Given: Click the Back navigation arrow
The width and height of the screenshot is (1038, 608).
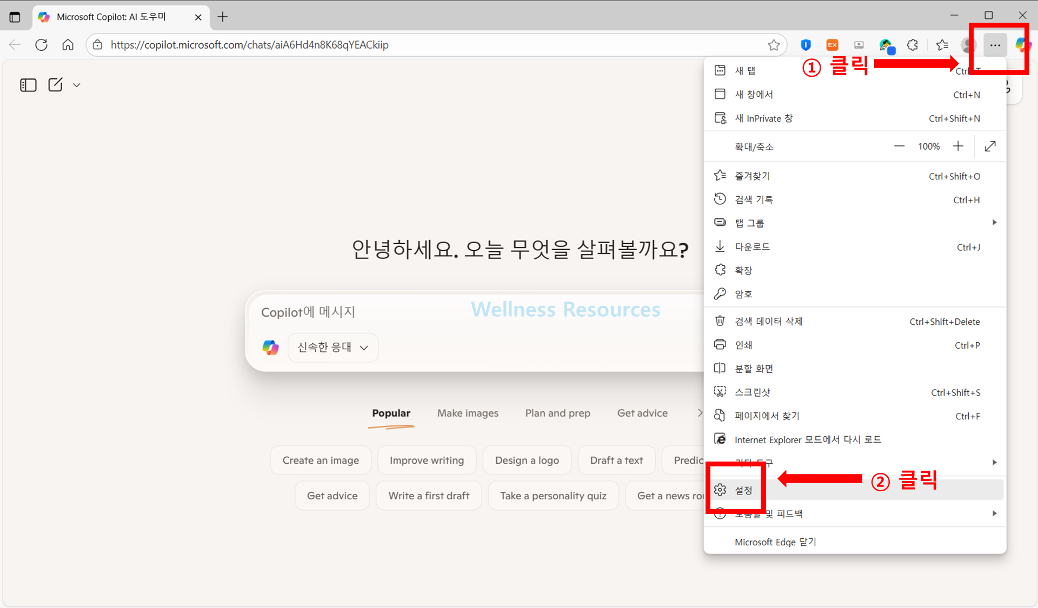Looking at the screenshot, I should click(15, 45).
